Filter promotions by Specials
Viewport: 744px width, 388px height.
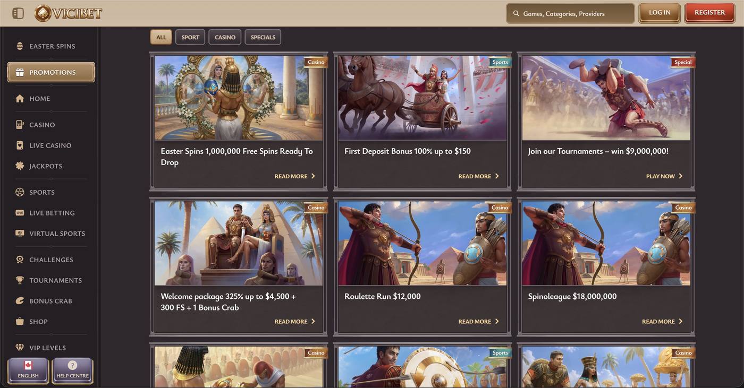(263, 37)
